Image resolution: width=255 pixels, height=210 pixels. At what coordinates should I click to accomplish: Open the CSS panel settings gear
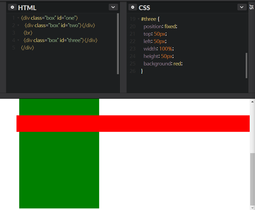pos(133,7)
